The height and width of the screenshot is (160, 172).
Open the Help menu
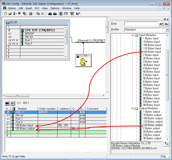(77, 8)
